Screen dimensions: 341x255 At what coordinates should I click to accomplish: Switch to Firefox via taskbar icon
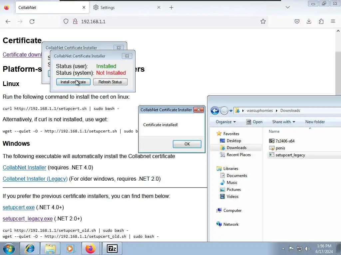[91, 248]
